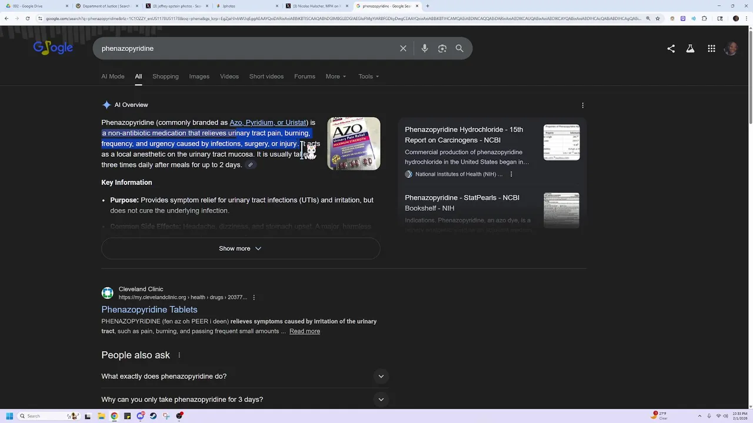Go back with browser back arrow
The width and height of the screenshot is (753, 423).
(6, 18)
